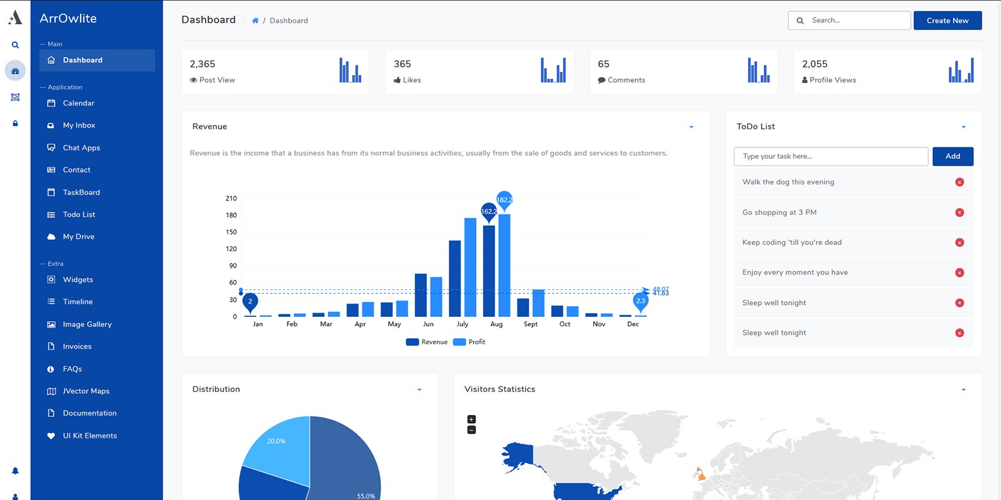
Task: Delete the 'Walk the dog this evening' task
Action: coord(959,182)
